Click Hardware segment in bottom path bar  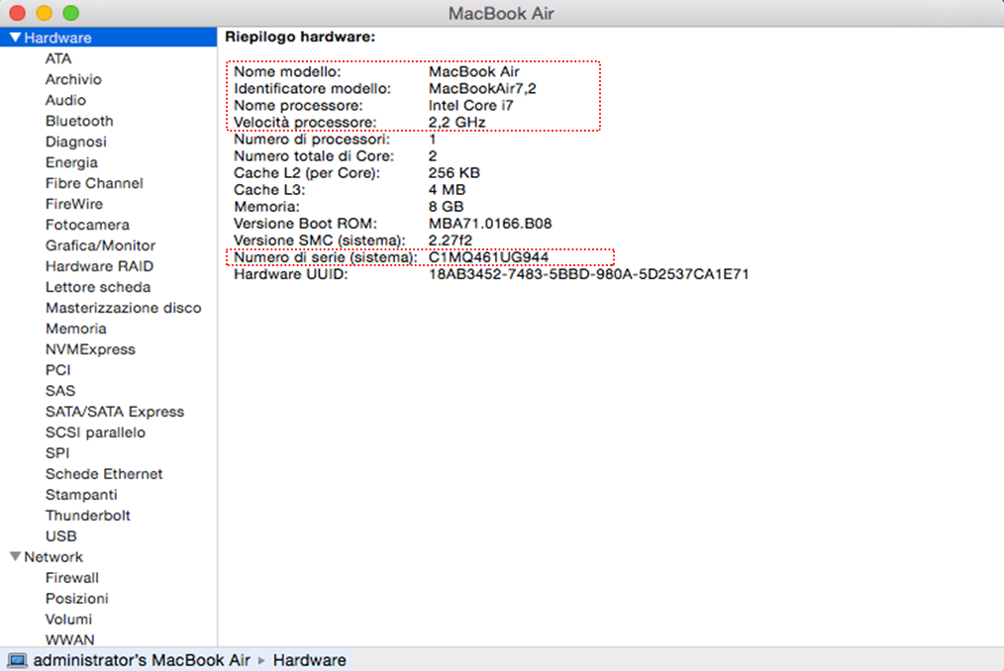pos(309,660)
